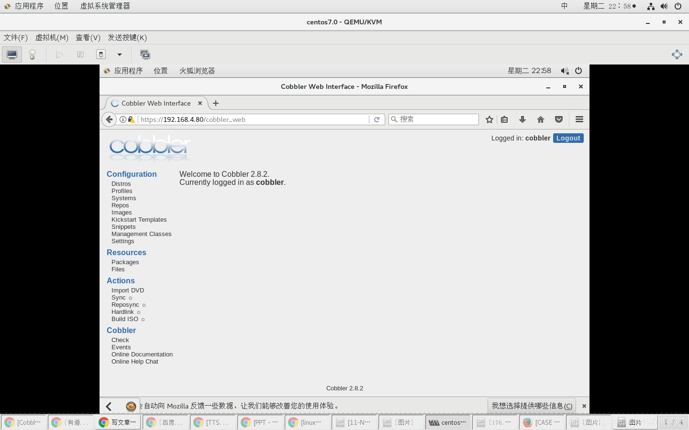Open the 查看(V) menu
The width and height of the screenshot is (689, 430).
coord(88,37)
